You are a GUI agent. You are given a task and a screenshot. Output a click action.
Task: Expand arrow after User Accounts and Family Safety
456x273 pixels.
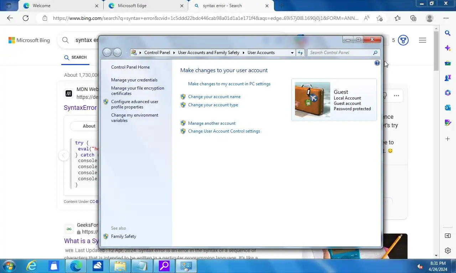(244, 53)
